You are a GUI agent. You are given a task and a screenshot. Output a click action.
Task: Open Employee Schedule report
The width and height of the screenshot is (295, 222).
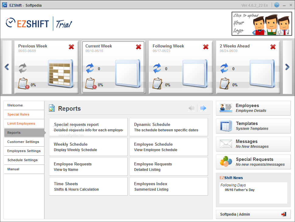168,147
